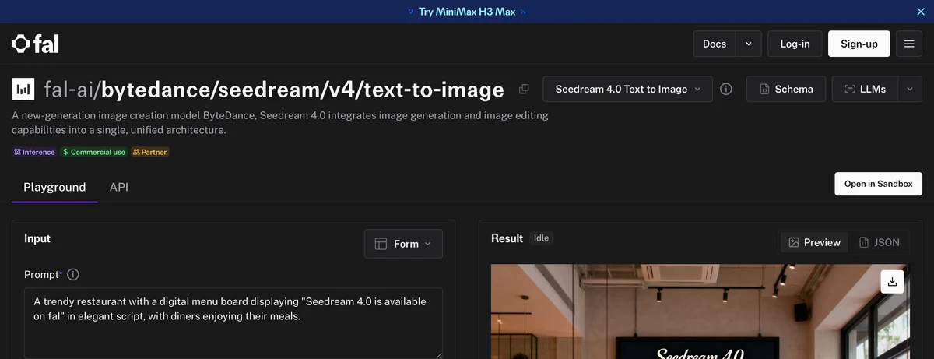Open the Seedream 4.0 Text to Image dropdown
Viewport: 934px width, 359px height.
pyautogui.click(x=629, y=90)
